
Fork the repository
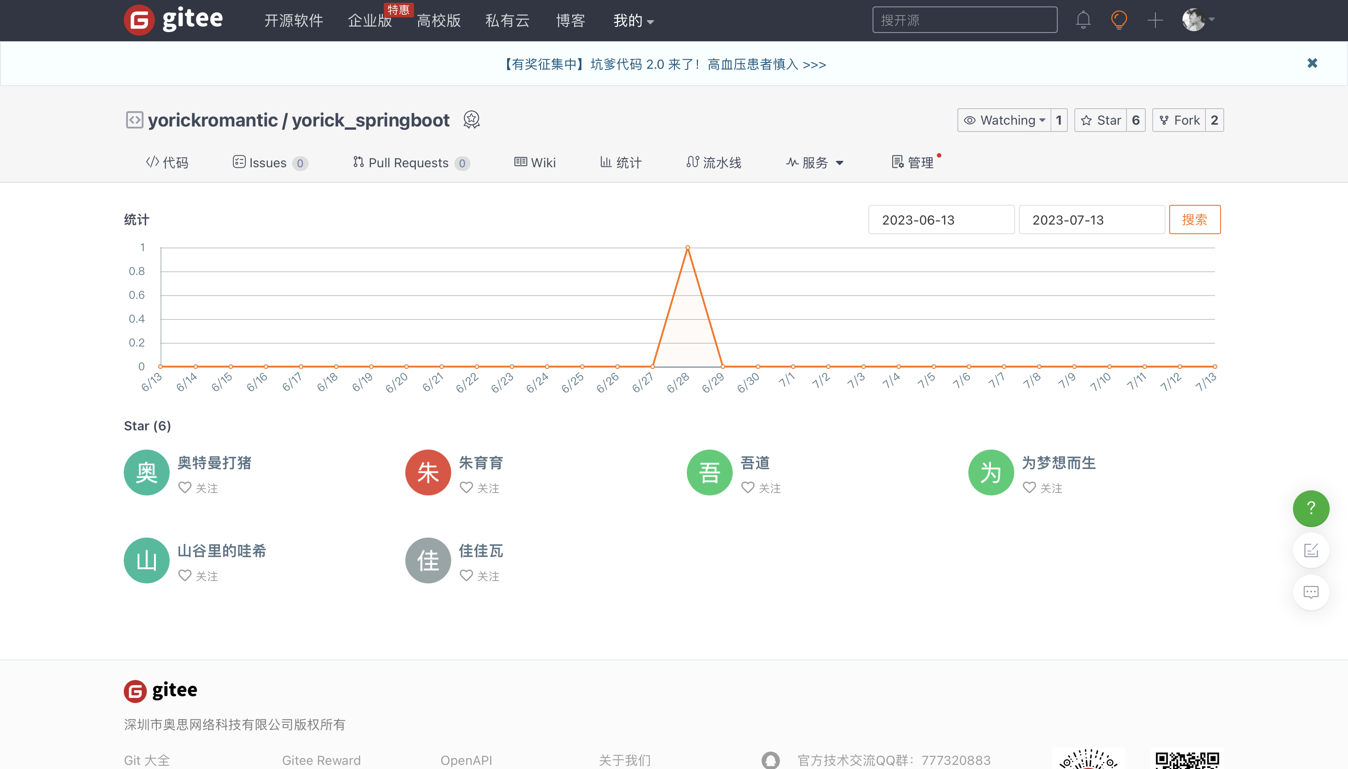click(x=1179, y=121)
